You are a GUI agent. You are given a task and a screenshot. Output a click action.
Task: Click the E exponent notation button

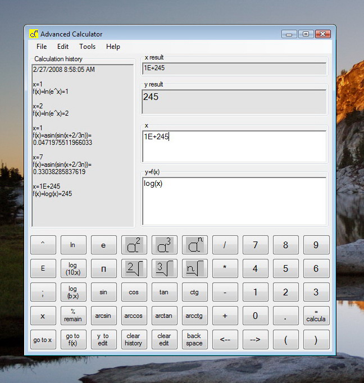[x=43, y=268]
